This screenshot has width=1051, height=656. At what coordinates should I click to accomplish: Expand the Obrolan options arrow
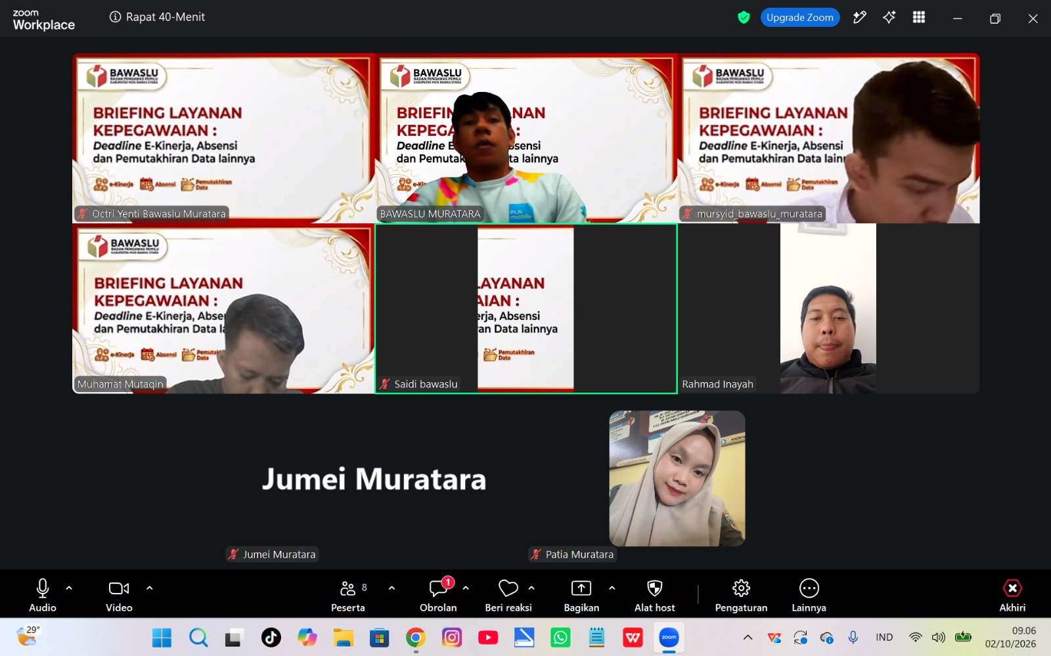click(466, 588)
